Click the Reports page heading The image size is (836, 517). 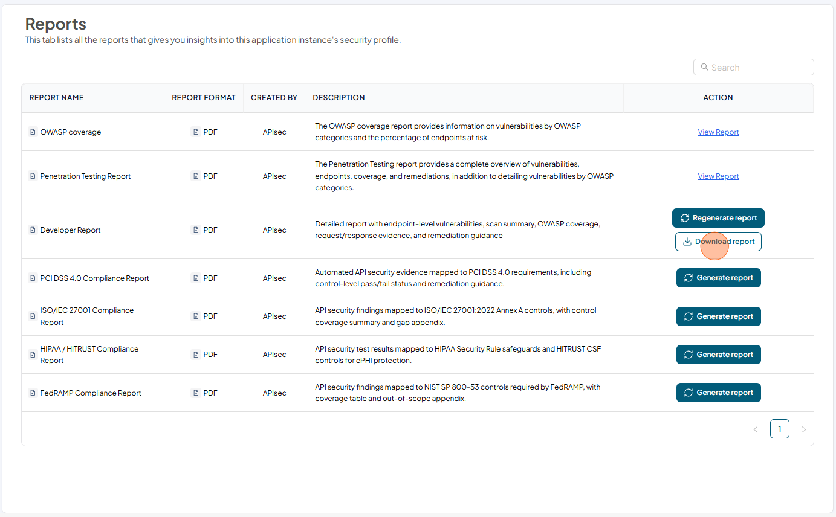56,24
